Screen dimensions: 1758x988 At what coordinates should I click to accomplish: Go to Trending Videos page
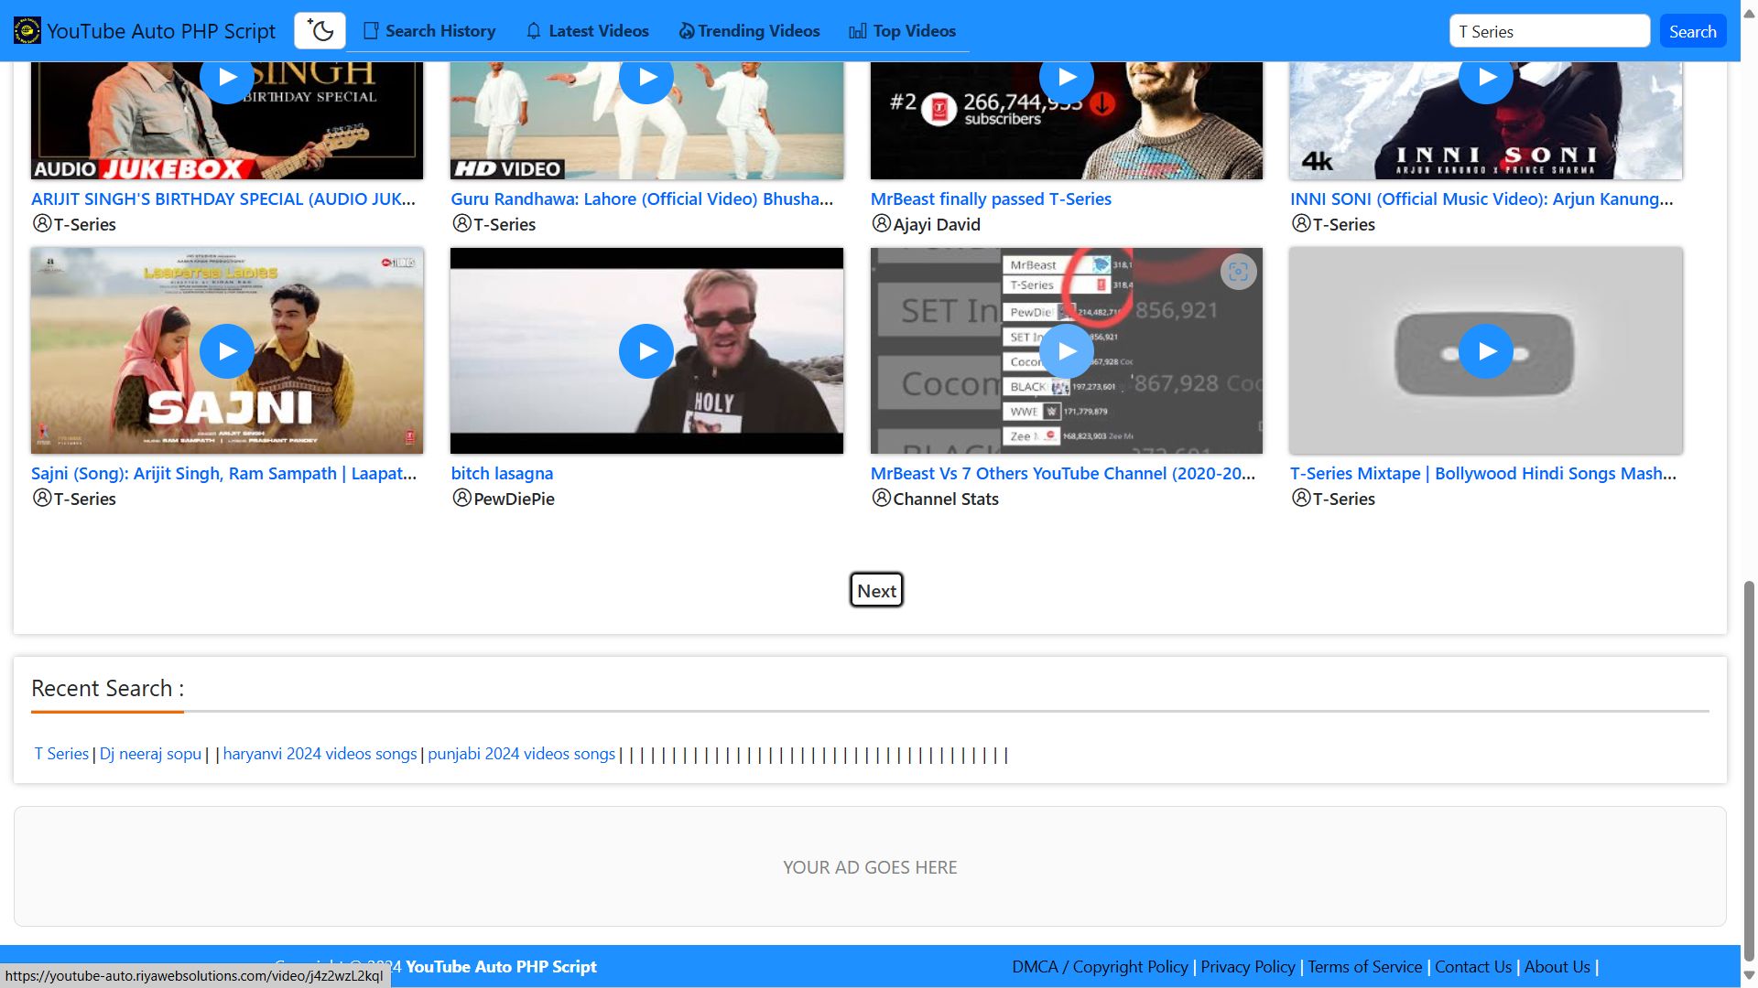[x=749, y=31]
